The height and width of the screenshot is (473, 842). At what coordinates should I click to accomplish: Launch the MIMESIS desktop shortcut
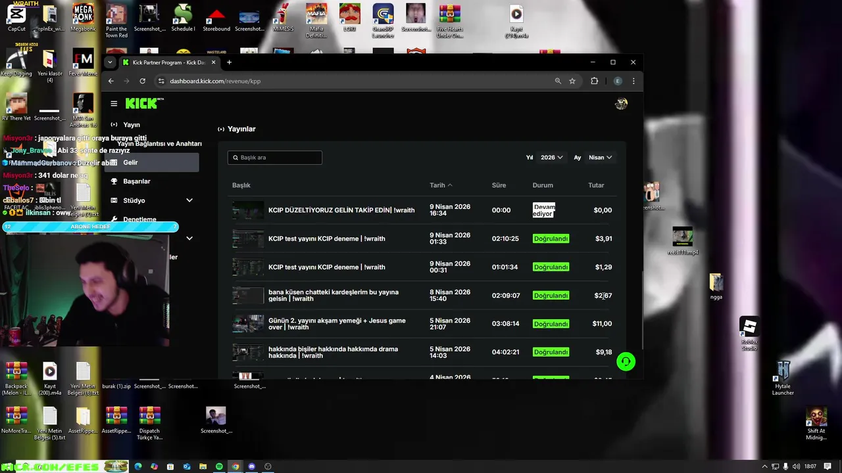point(283,18)
